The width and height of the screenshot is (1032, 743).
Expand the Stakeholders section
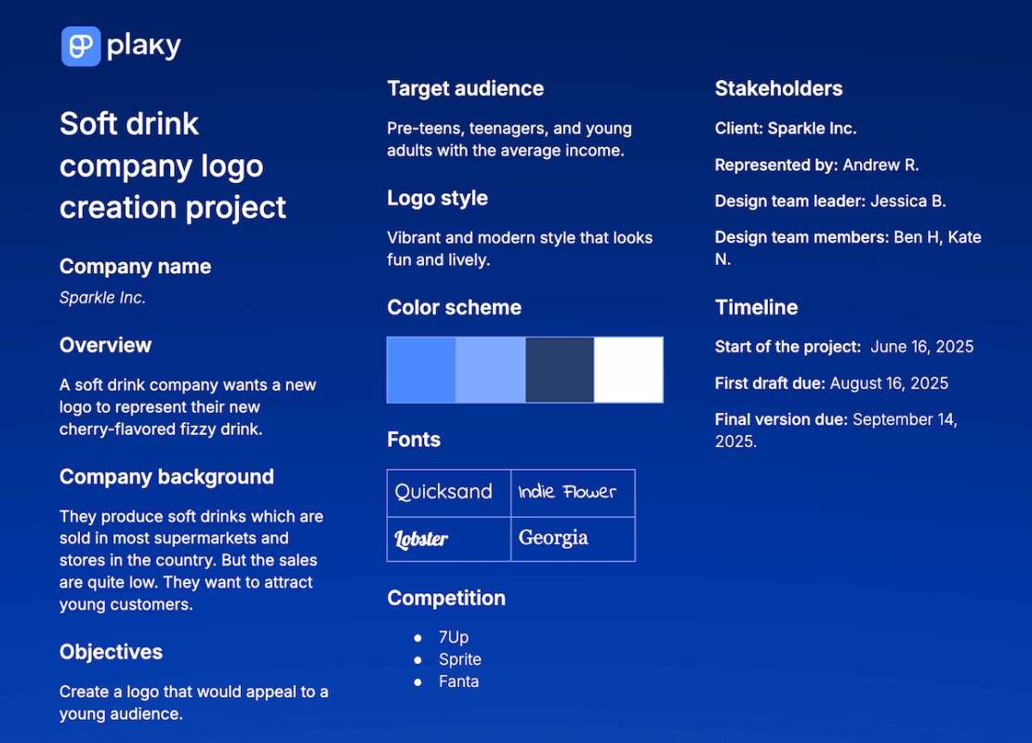click(x=778, y=88)
